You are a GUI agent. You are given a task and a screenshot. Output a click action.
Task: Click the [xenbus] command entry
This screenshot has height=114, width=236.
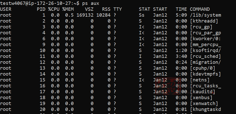(x=201, y=98)
